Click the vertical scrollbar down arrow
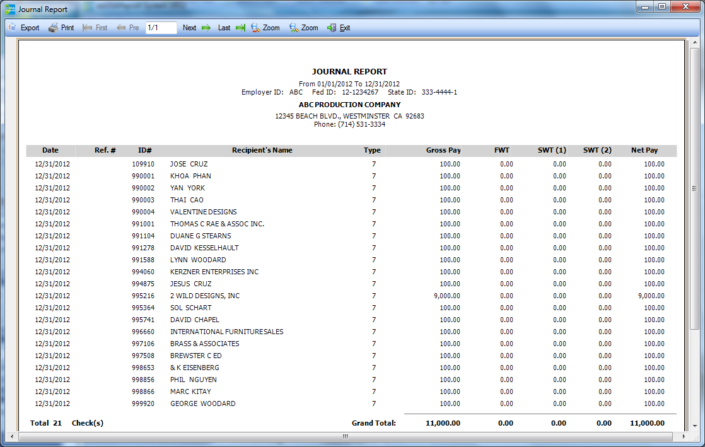The height and width of the screenshot is (447, 705). coord(695,427)
